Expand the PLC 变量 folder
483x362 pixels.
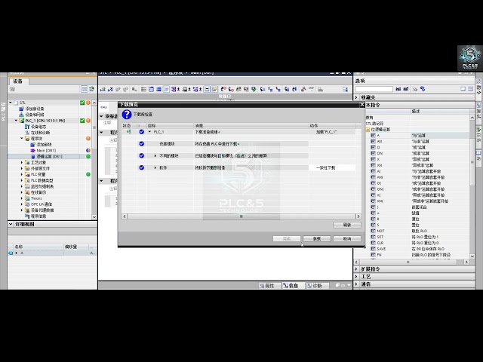point(22,174)
